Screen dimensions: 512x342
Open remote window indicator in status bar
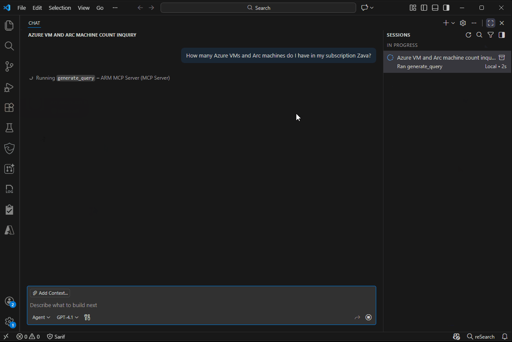(6, 337)
